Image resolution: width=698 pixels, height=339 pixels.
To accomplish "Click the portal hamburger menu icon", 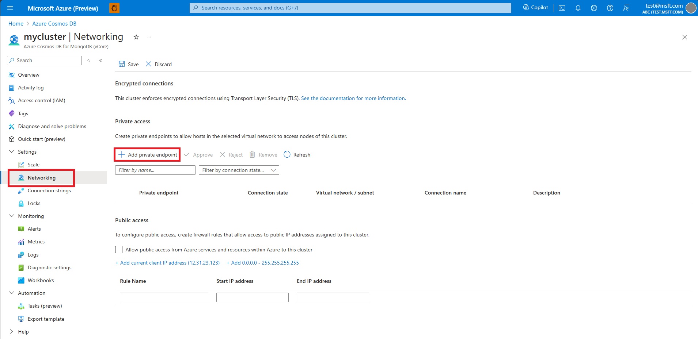I will coord(10,8).
